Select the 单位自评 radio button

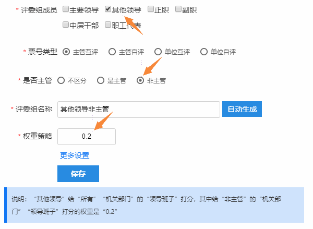coord(204,52)
